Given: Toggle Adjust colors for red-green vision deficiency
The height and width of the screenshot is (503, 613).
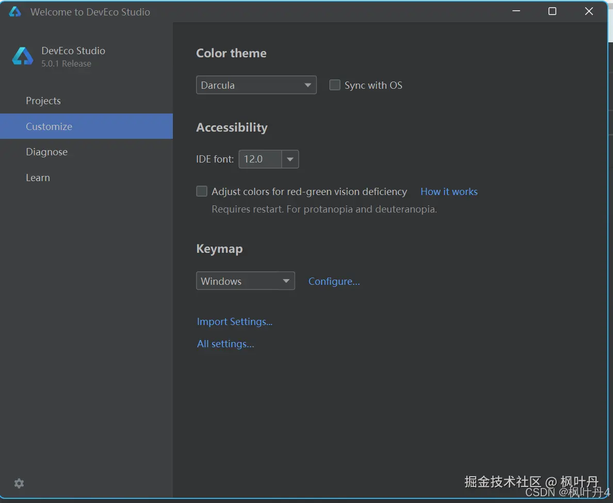Looking at the screenshot, I should point(202,191).
